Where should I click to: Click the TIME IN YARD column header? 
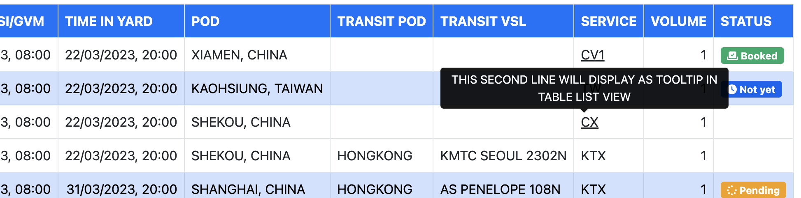coord(109,21)
